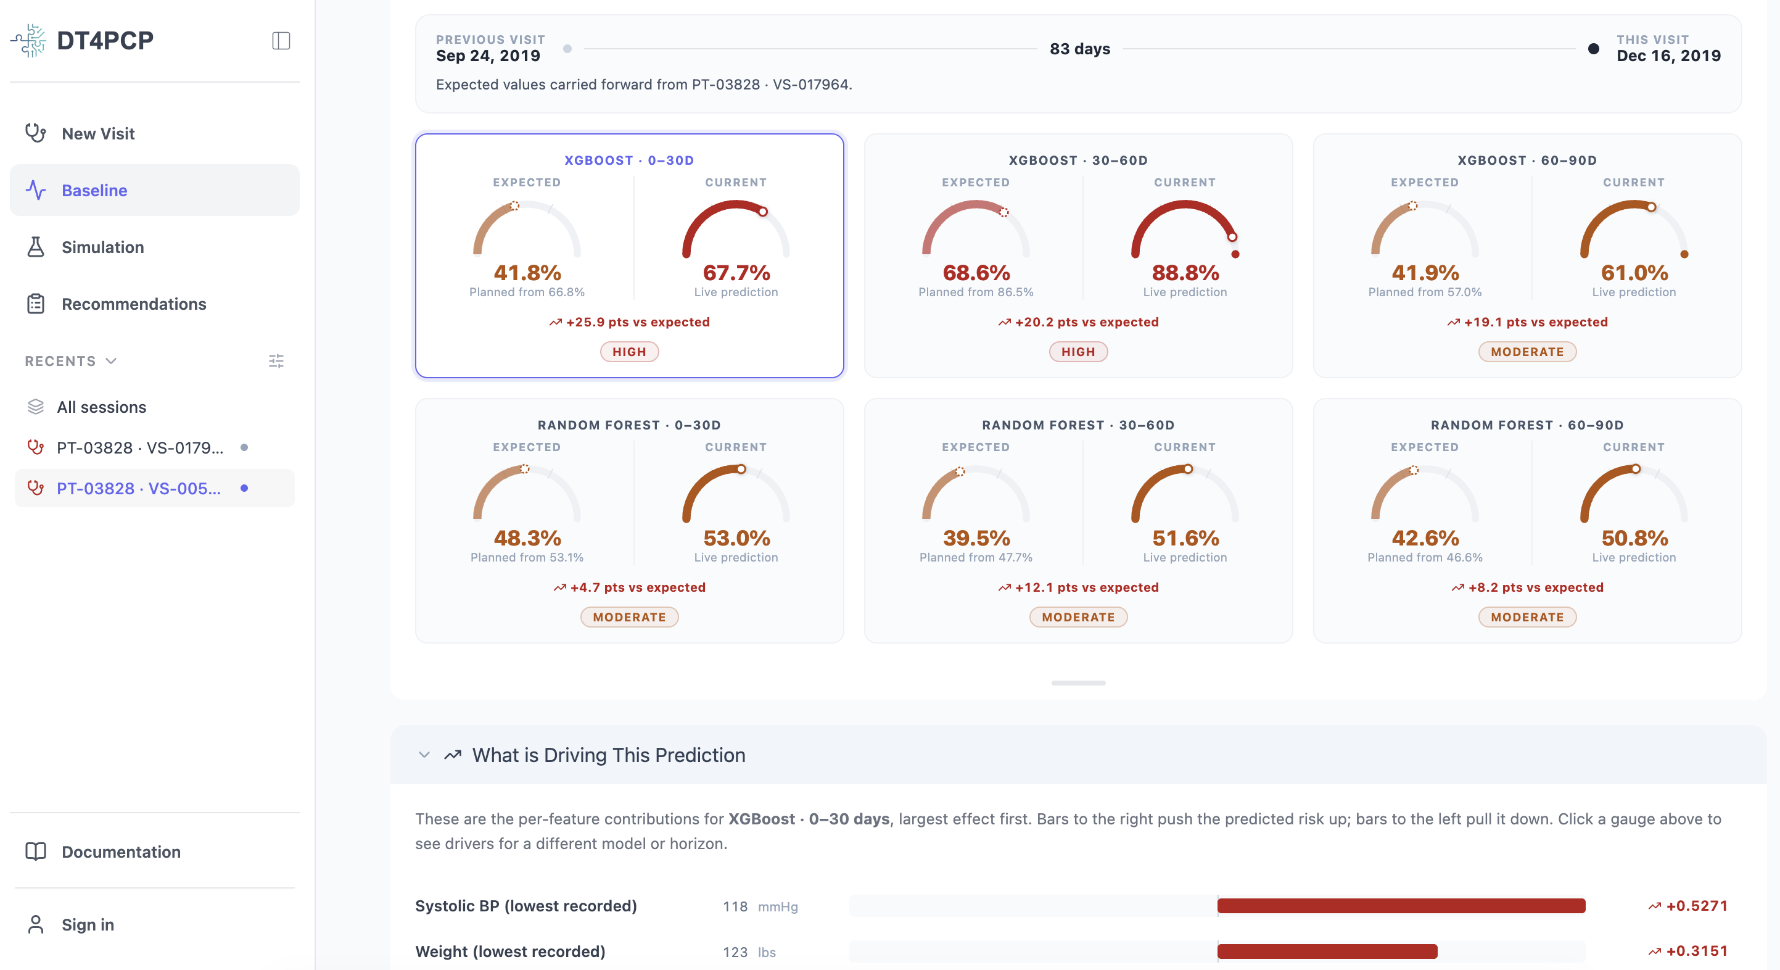
Task: Click the 67.7% current gauge in XGBoost 0–30D
Action: tap(736, 229)
